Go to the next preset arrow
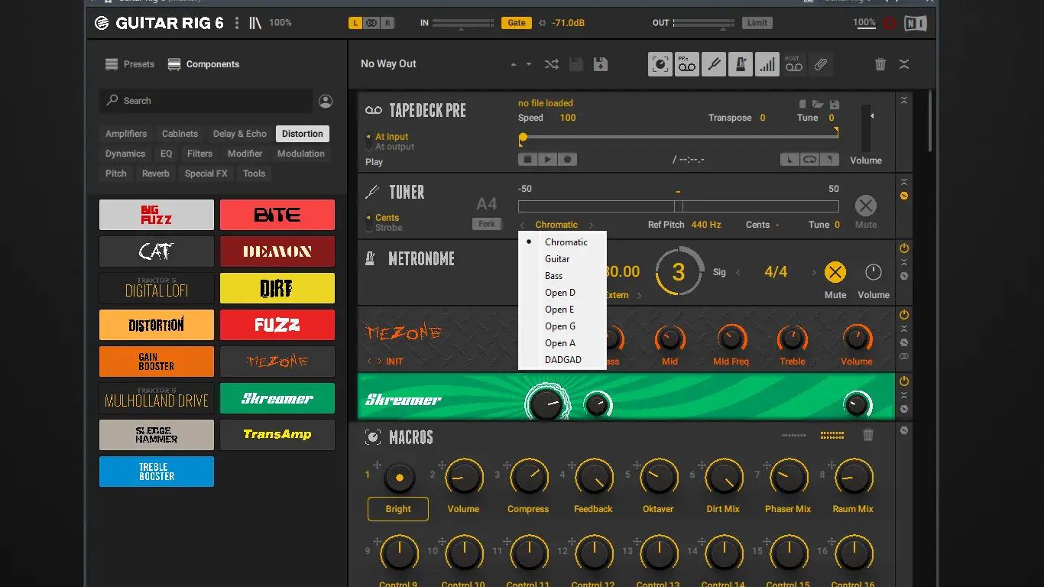Screen dimensions: 1044x587 pyautogui.click(x=528, y=64)
